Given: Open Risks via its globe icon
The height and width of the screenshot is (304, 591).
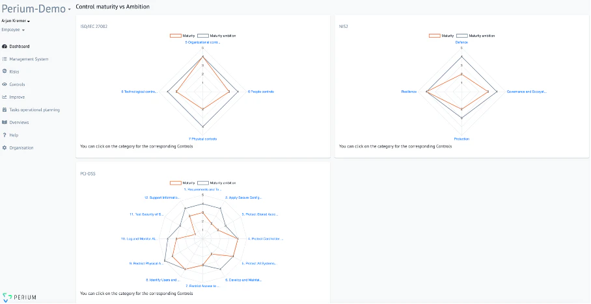Looking at the screenshot, I should tap(5, 71).
